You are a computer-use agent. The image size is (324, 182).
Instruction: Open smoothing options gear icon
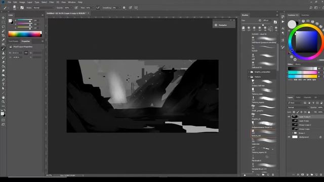pyautogui.click(x=124, y=8)
